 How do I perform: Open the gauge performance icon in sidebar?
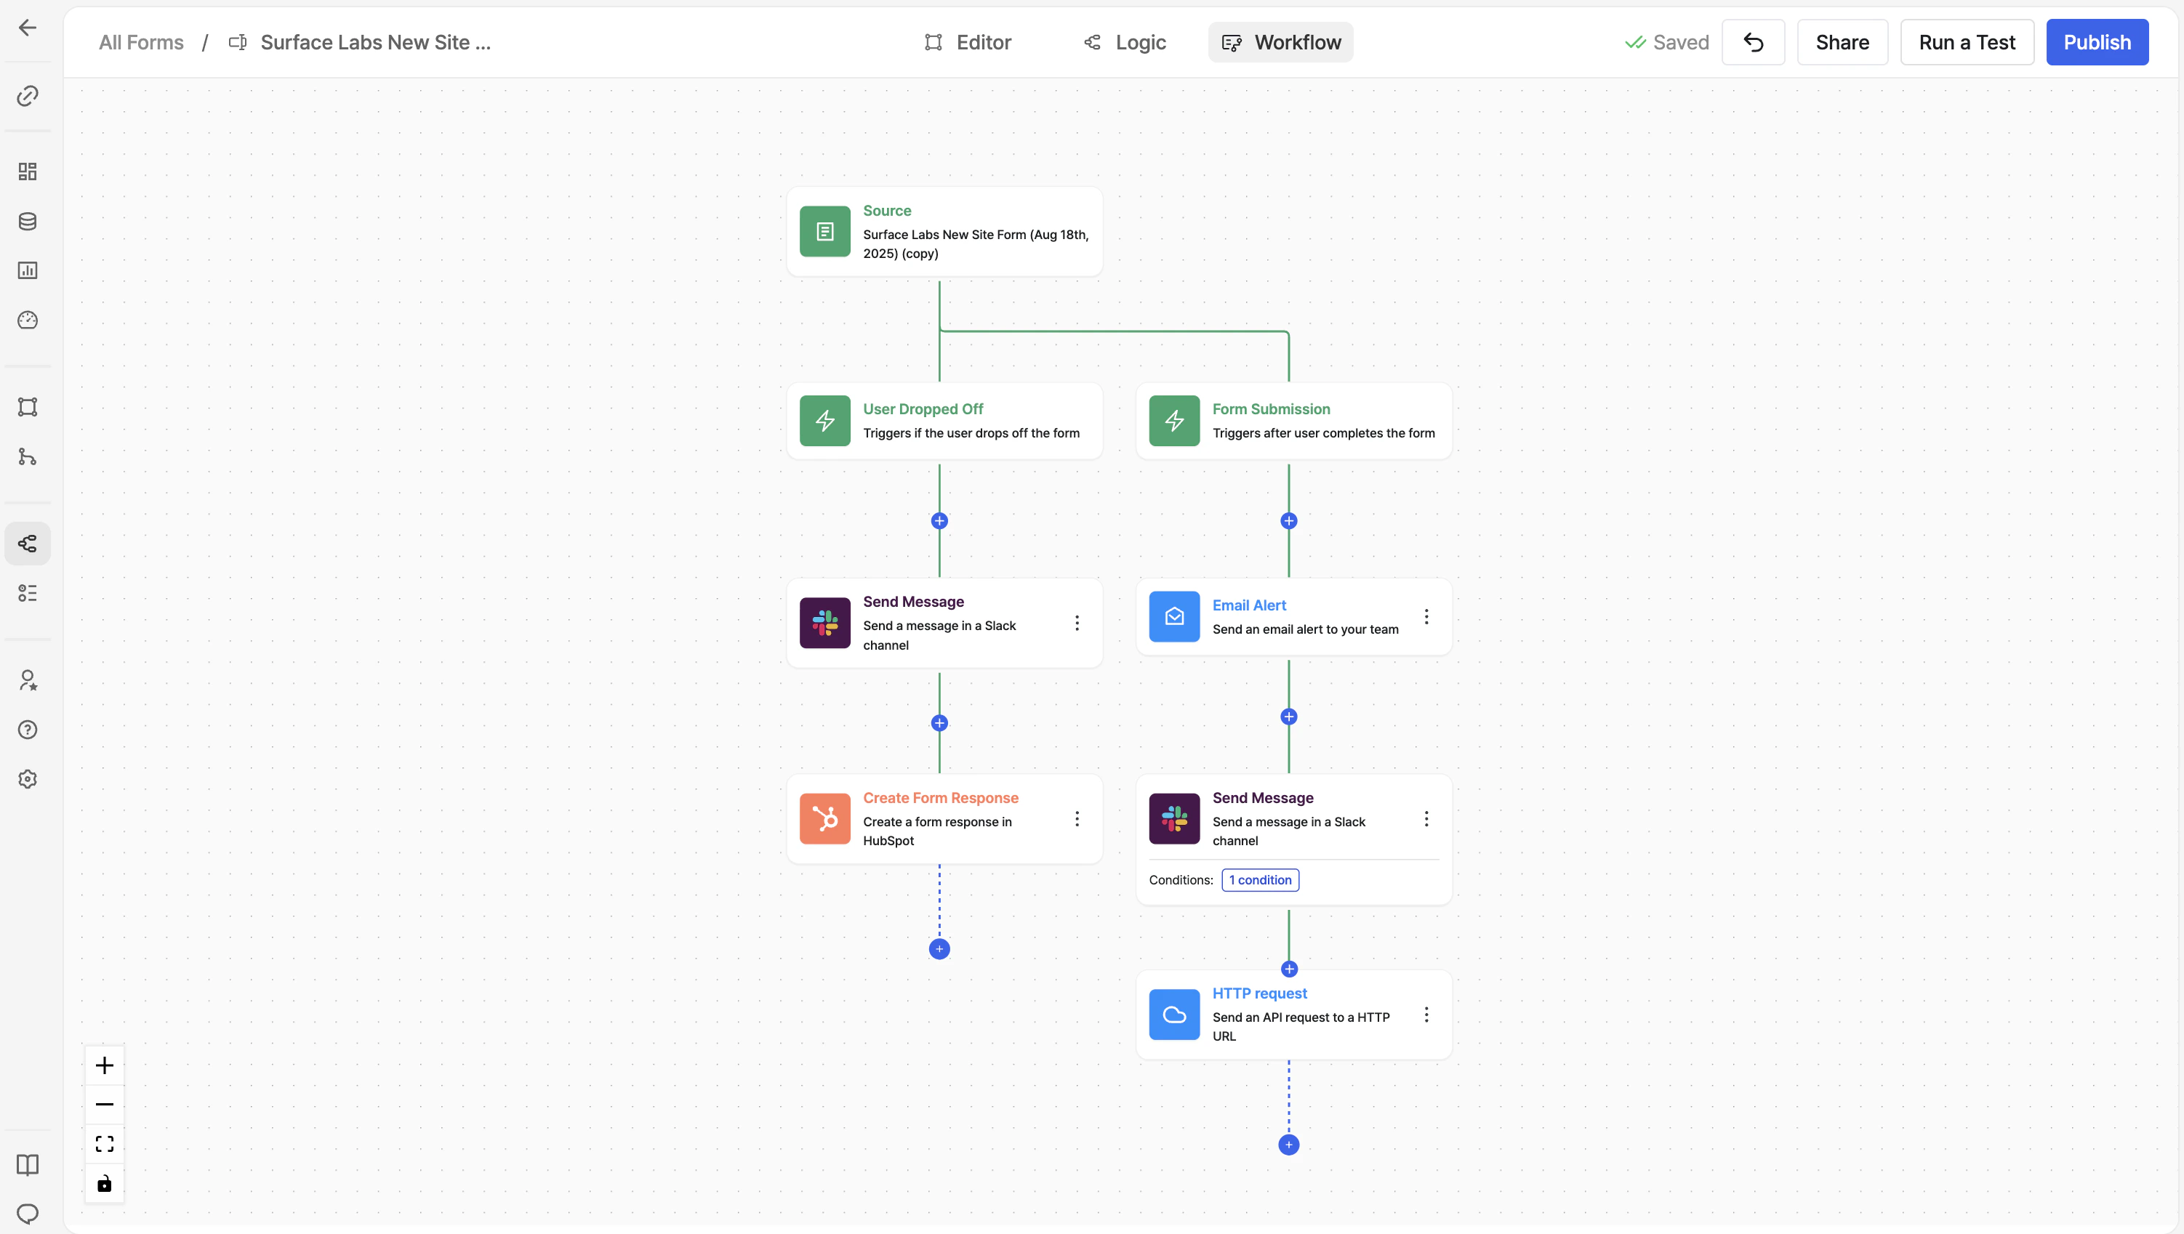(28, 320)
